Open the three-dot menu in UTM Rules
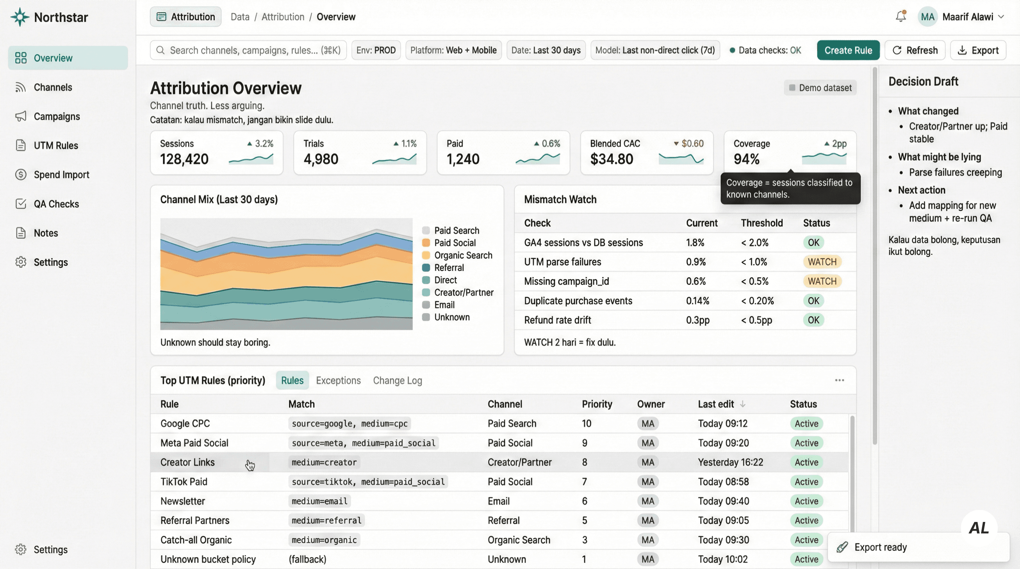1020x569 pixels. pyautogui.click(x=839, y=380)
